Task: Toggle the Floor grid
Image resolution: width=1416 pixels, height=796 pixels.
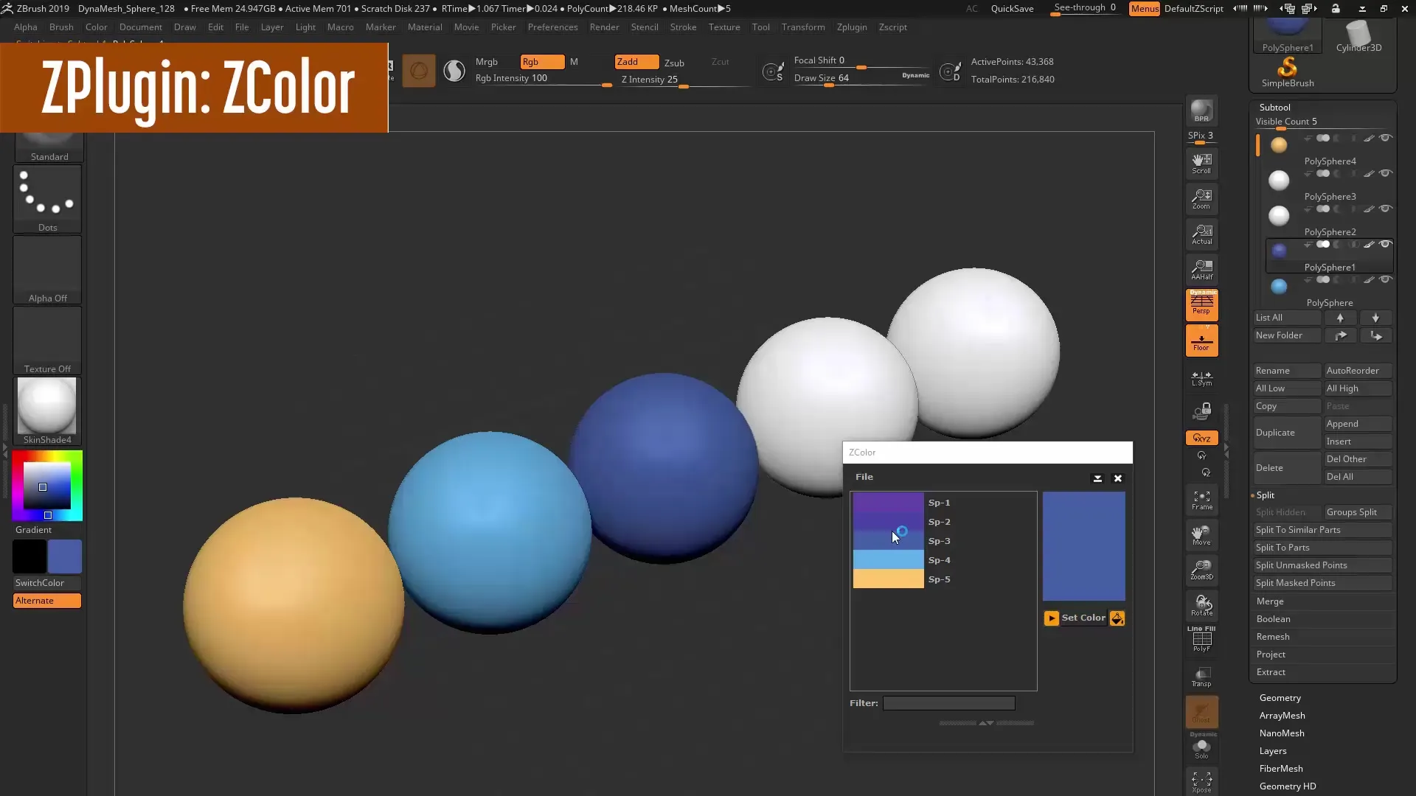Action: [x=1201, y=341]
